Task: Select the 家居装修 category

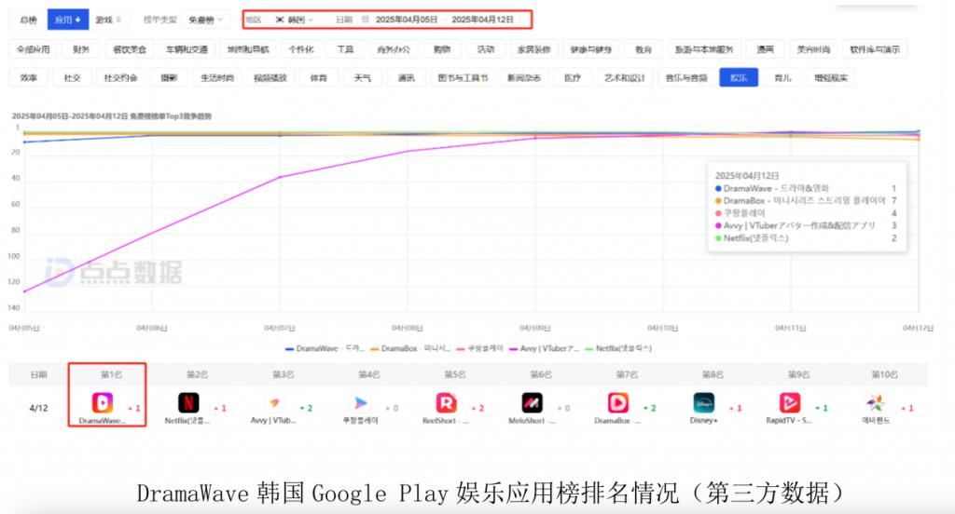Action: click(x=533, y=49)
